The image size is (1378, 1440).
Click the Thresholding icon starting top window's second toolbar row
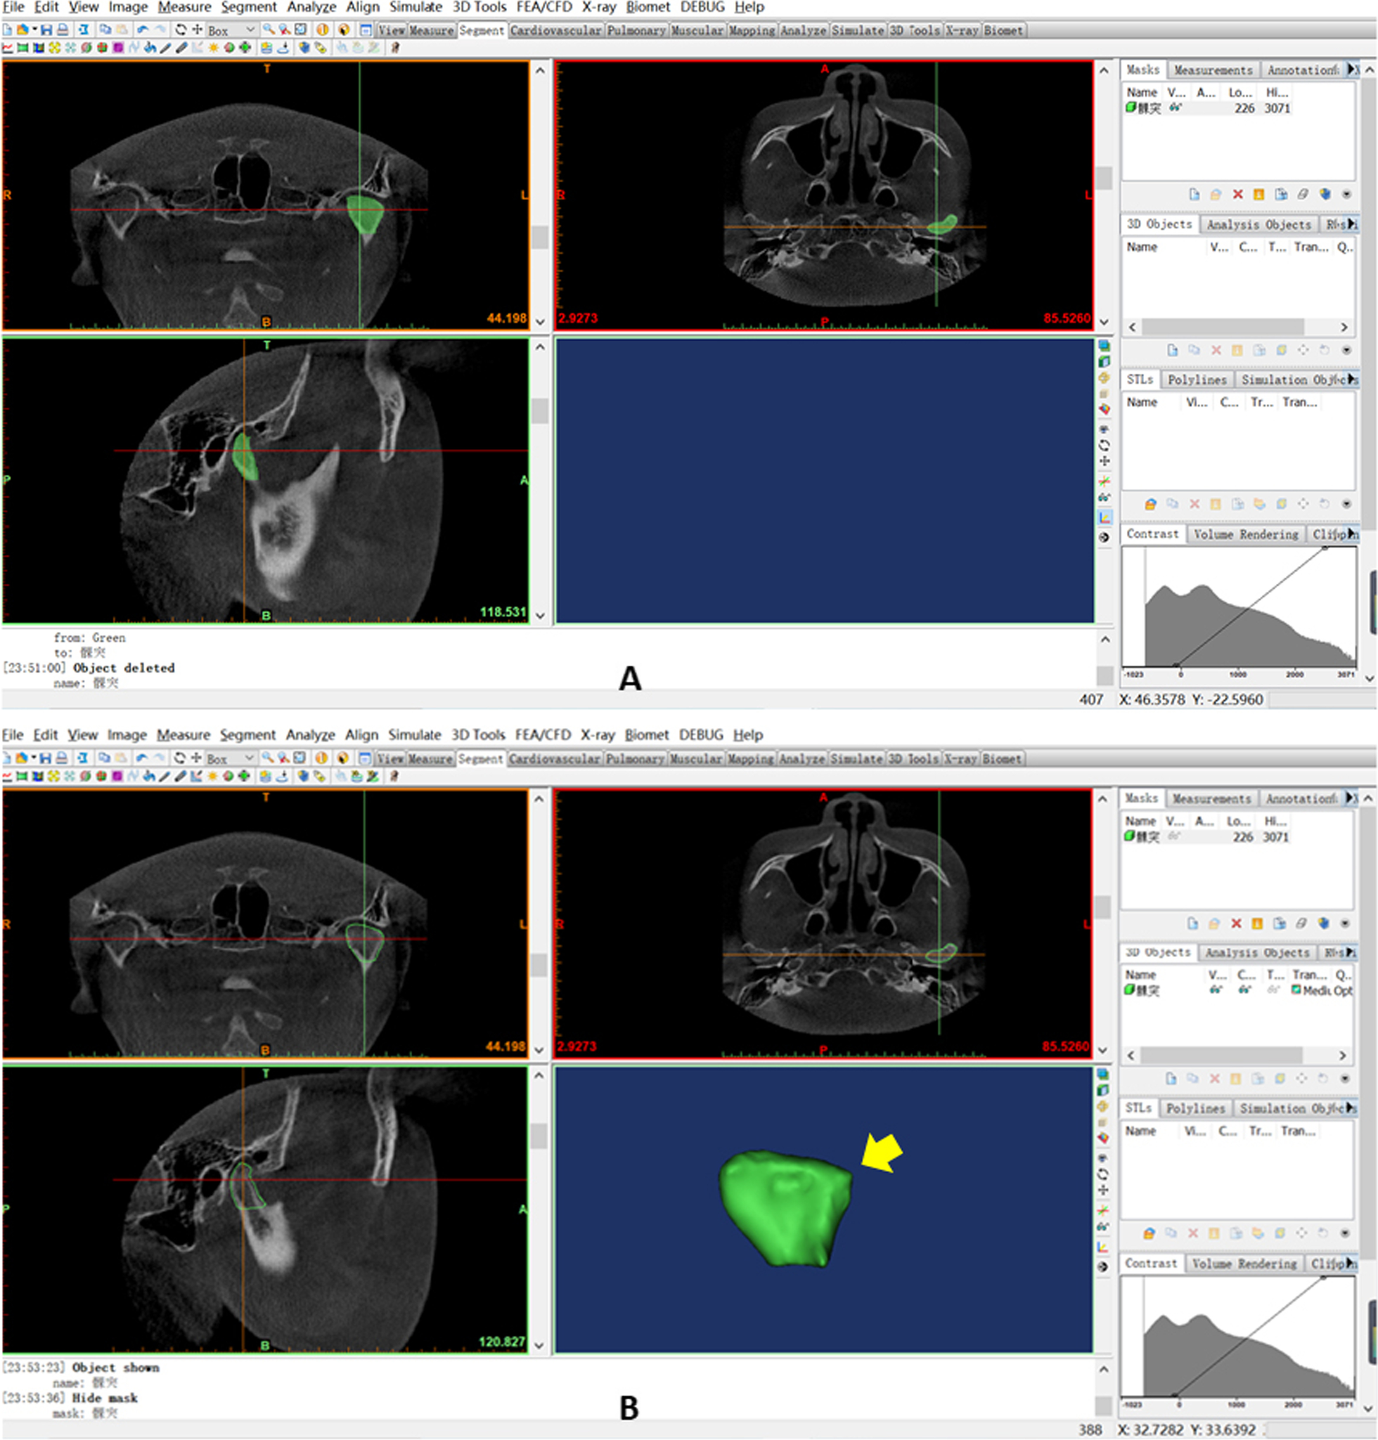7,48
